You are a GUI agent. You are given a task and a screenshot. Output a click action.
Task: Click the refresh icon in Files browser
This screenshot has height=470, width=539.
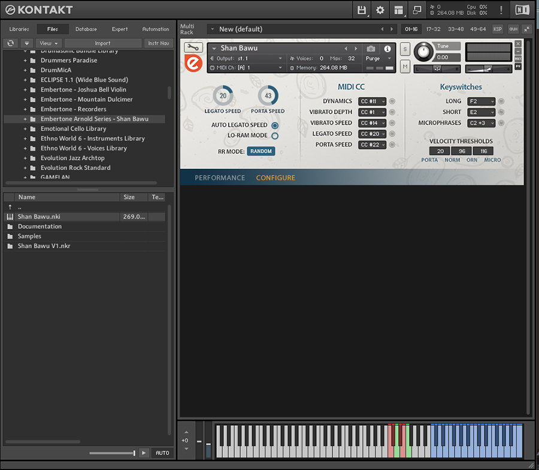(x=11, y=43)
